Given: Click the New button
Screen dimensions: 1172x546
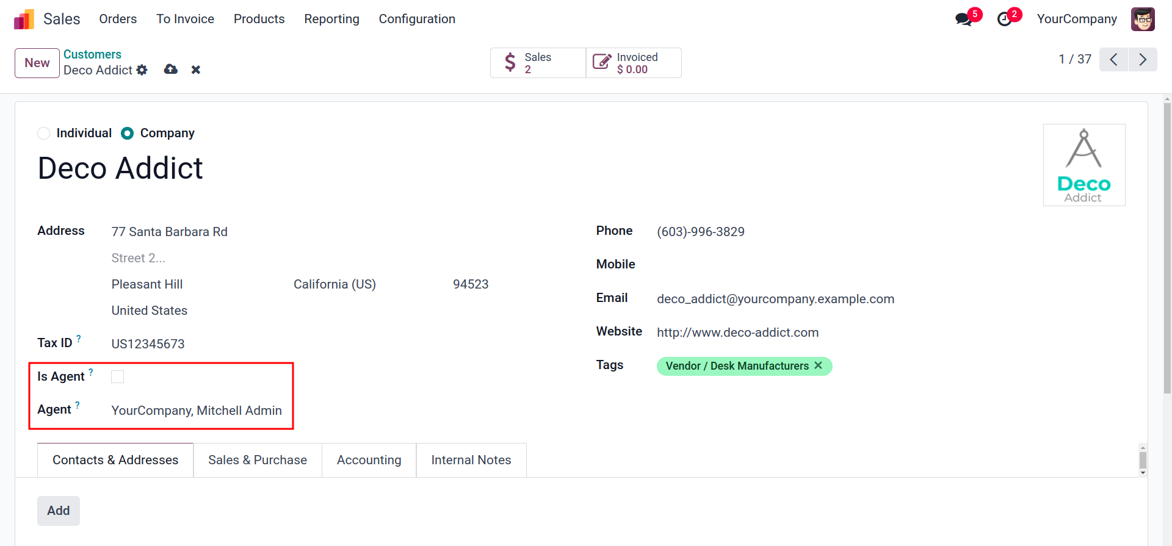Looking at the screenshot, I should tap(37, 63).
